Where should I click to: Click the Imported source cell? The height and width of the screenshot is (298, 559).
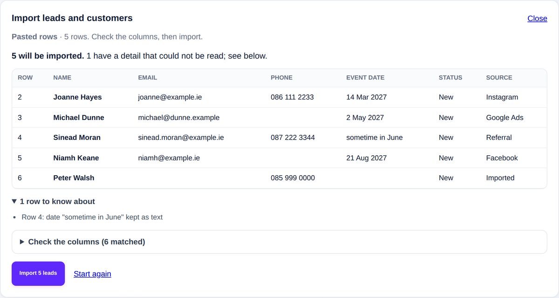pyautogui.click(x=500, y=178)
